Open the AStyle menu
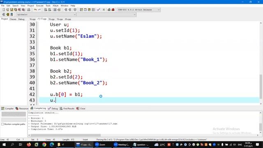The height and width of the screenshot is (148, 263). (x=55, y=6)
